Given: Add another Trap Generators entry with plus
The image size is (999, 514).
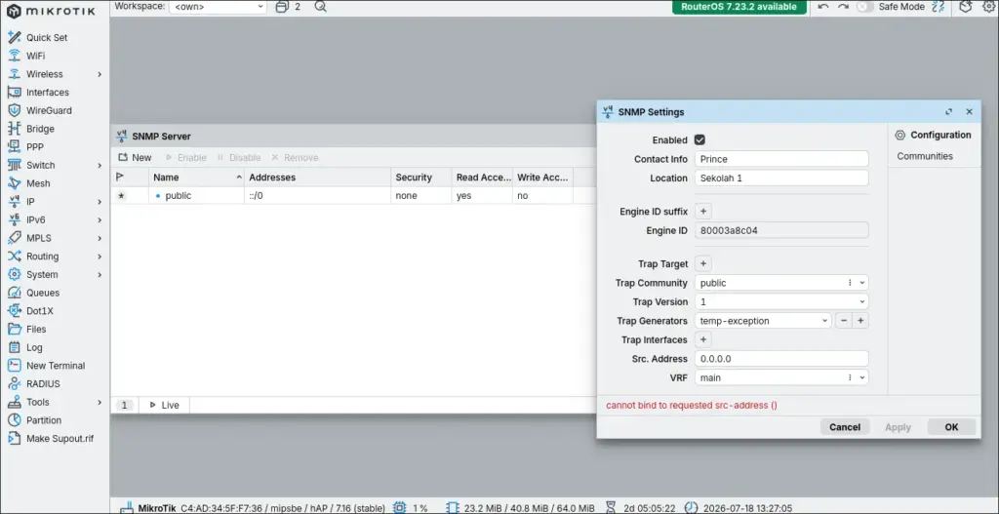Looking at the screenshot, I should point(860,321).
